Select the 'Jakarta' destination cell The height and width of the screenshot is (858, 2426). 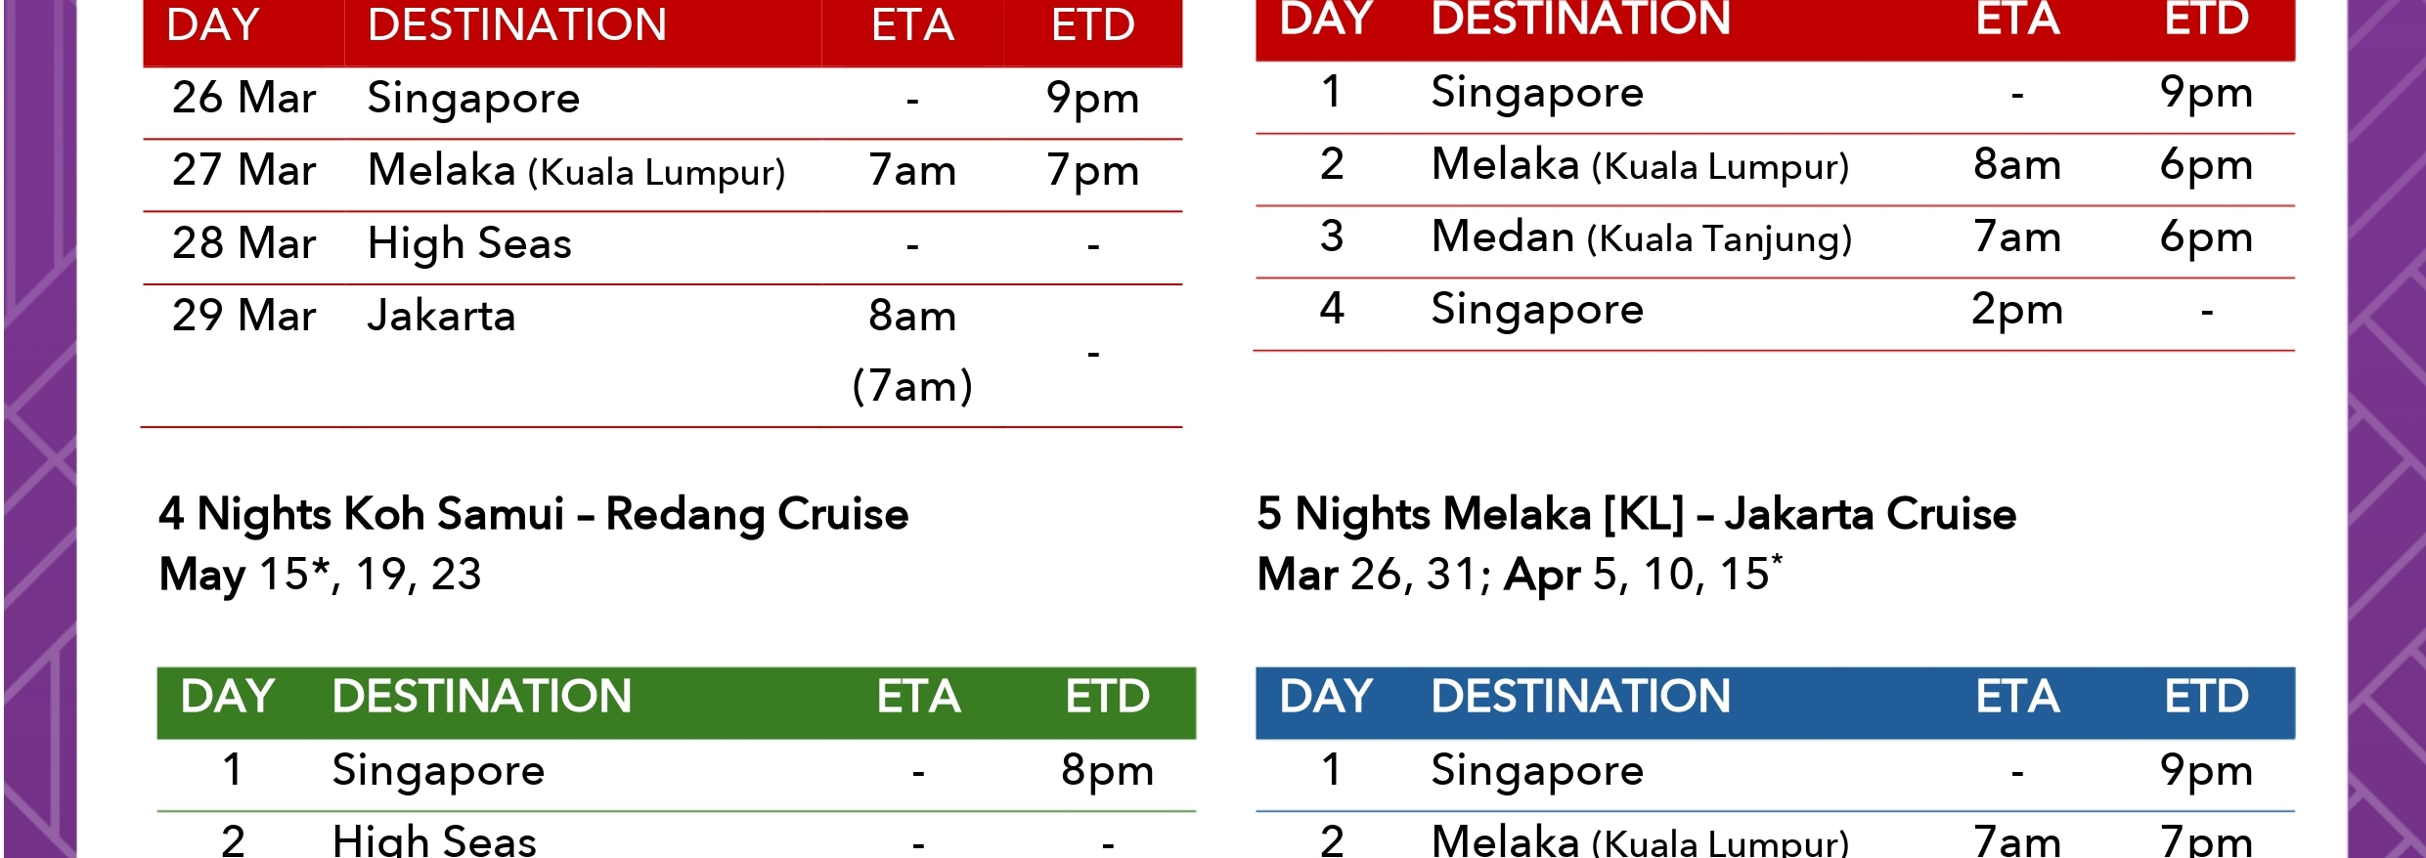click(442, 316)
